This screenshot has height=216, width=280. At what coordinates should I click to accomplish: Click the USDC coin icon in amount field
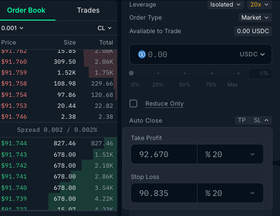(142, 55)
